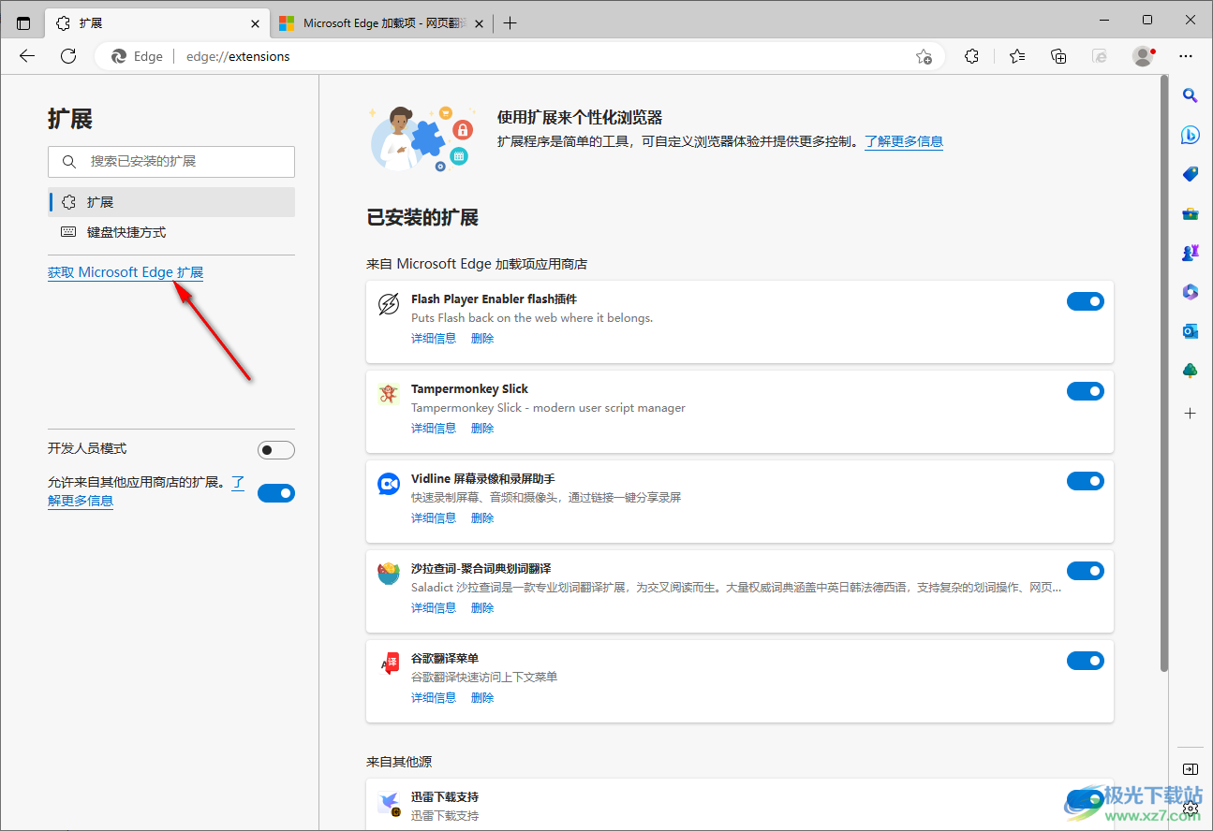Open Bing Chat in the sidebar
Screen dimensions: 1213x831
tap(1191, 135)
